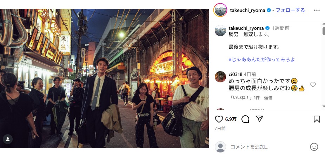Open the #じゃああんたが作ってみろよ hashtag
Viewport: 325px width, 157px height.
click(x=262, y=60)
